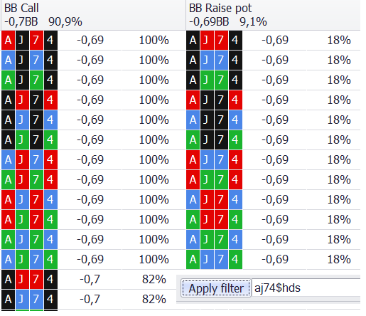Focus the filter field containing aj74$hds
Screen dimensions: 366x316
(x=306, y=288)
